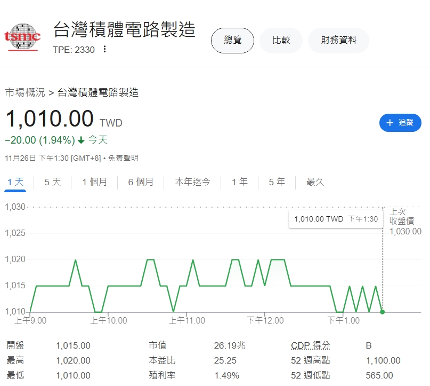This screenshot has width=430, height=386.
Task: Click the 開盤 value 1,015.00
Action: pos(73,345)
